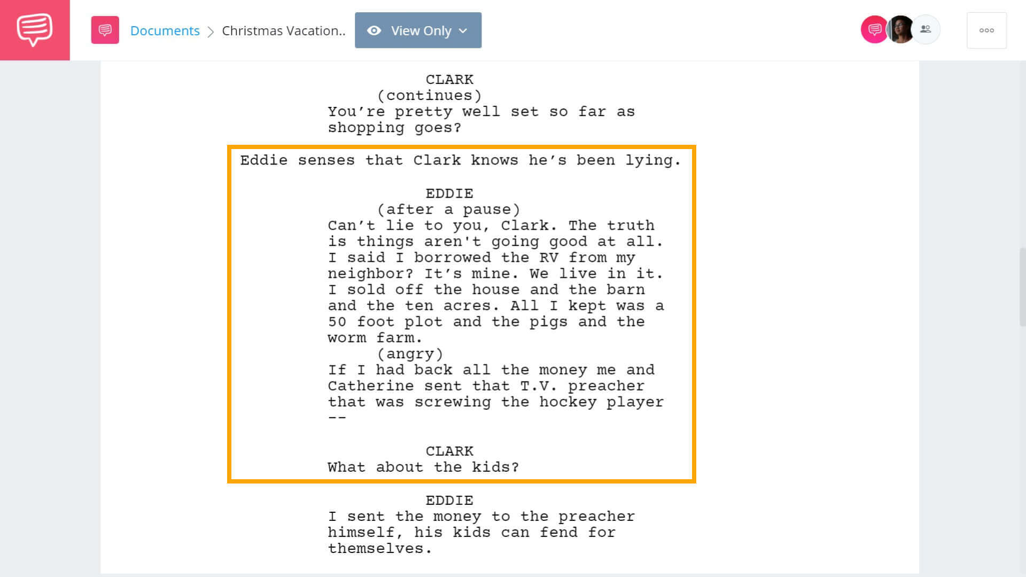The height and width of the screenshot is (577, 1026).
Task: Open the Documents breadcrumb dropdown
Action: 165,29
